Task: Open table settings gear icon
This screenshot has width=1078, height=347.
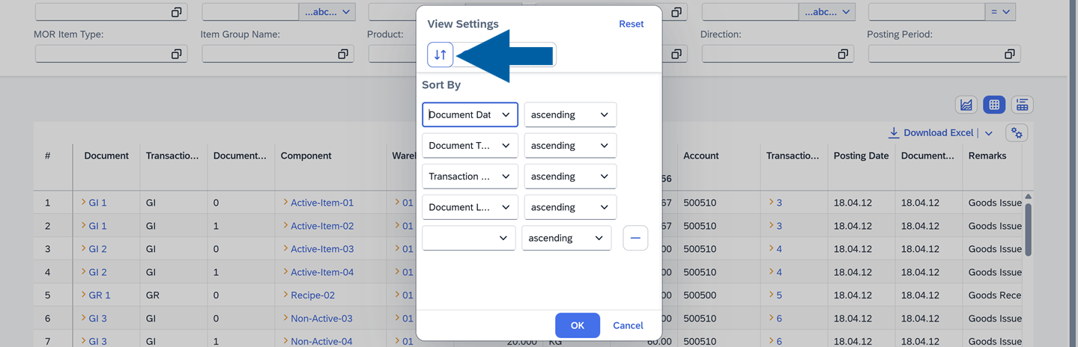Action: pyautogui.click(x=1017, y=133)
